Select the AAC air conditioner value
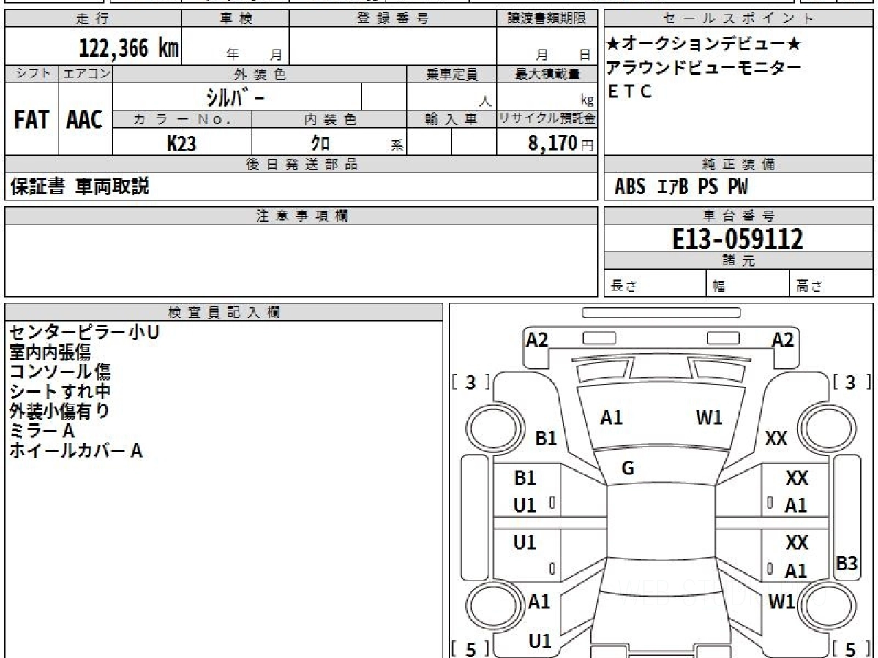Image resolution: width=878 pixels, height=658 pixels. pyautogui.click(x=85, y=120)
